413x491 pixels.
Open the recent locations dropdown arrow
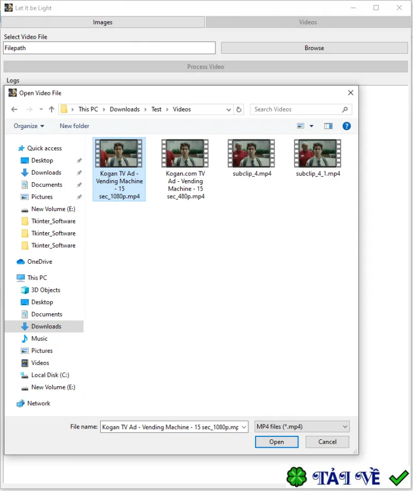[x=41, y=109]
